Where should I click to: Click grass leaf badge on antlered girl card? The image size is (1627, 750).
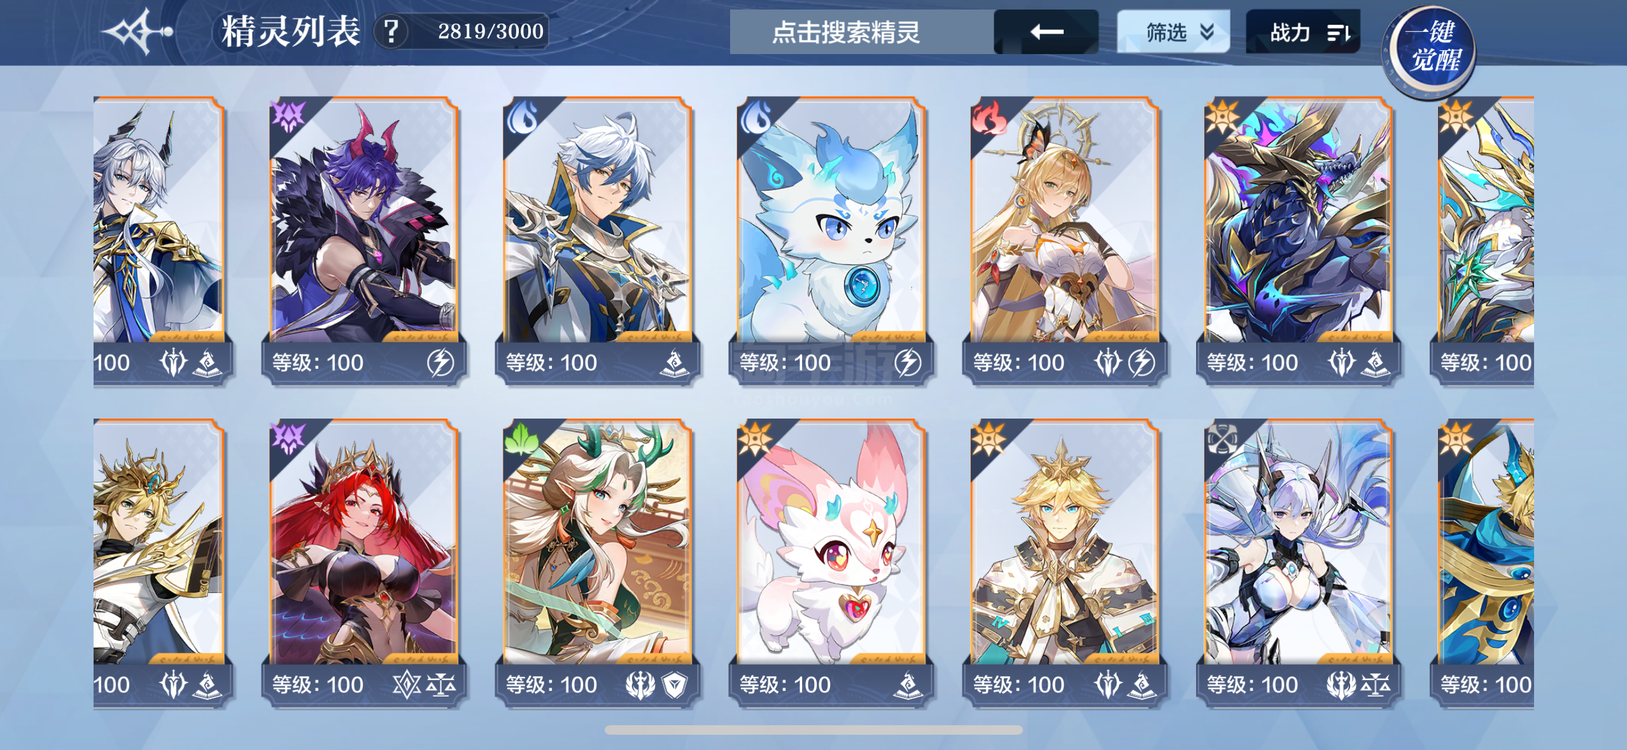tap(521, 440)
